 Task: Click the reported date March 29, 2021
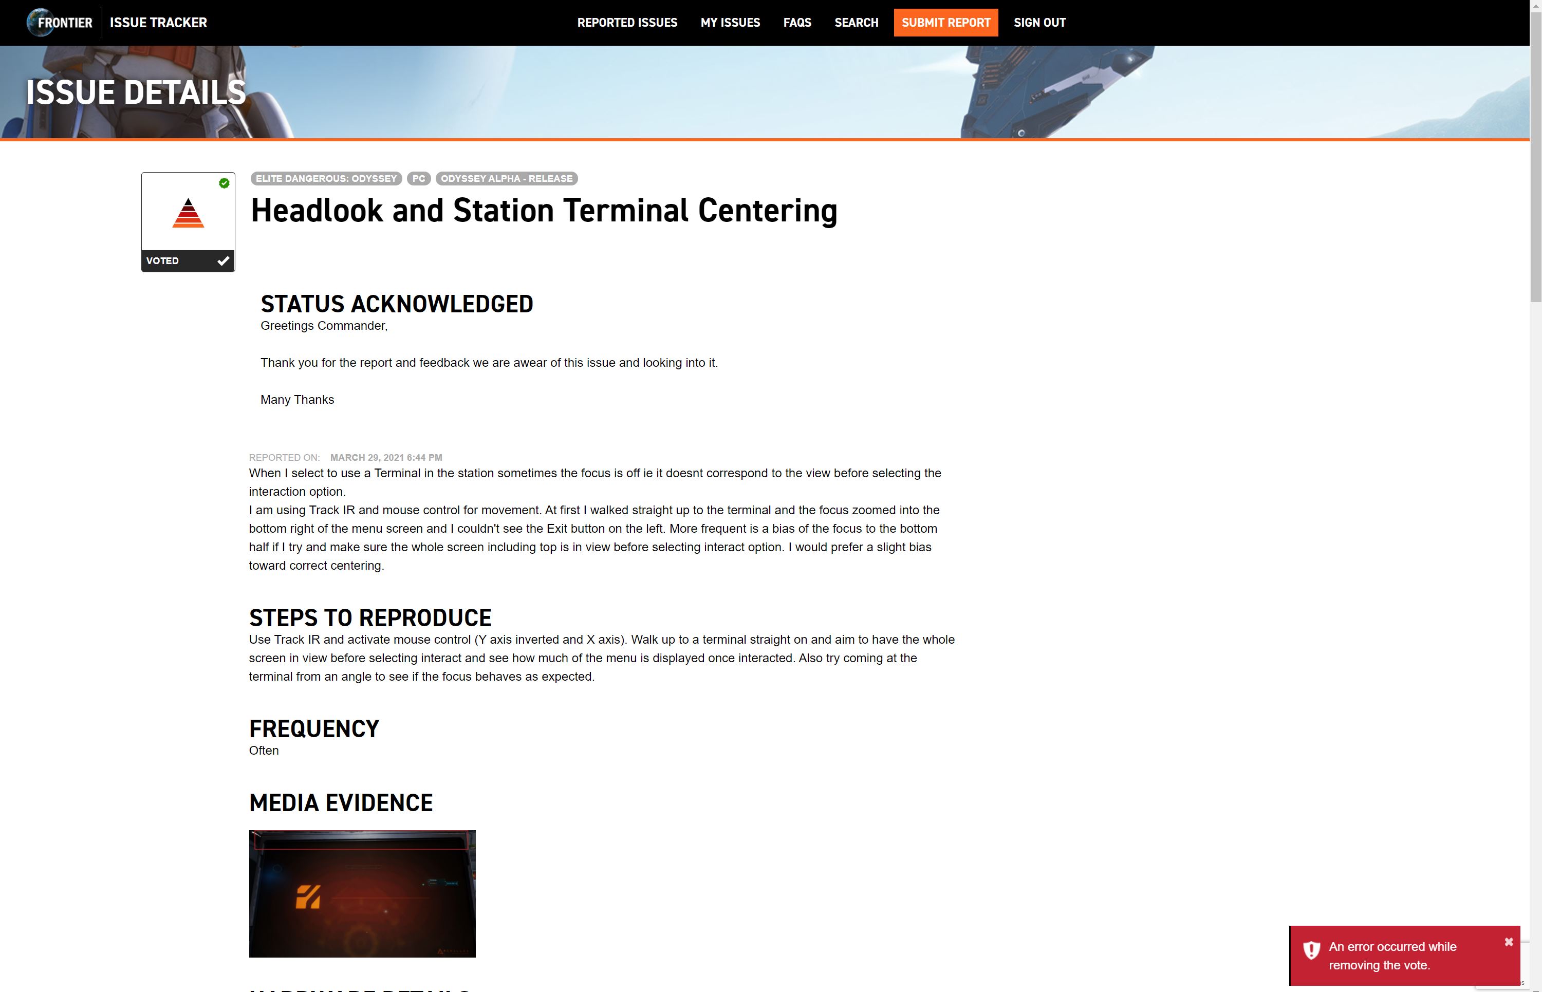(x=386, y=457)
